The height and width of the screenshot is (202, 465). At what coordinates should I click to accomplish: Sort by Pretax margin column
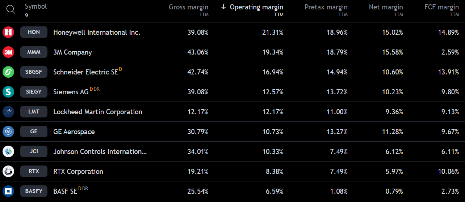coord(326,7)
